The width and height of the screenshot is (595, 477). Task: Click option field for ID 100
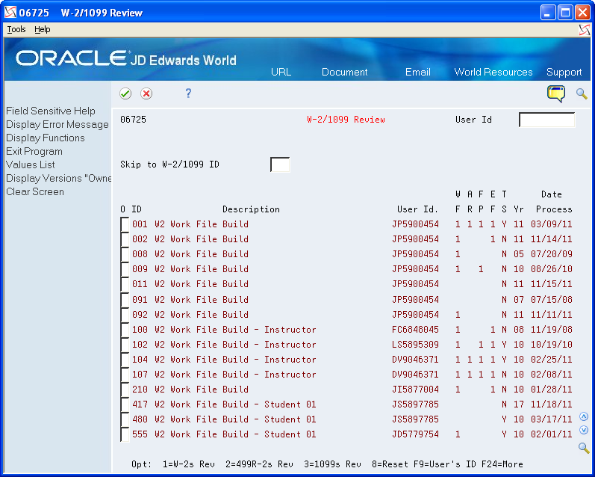(125, 330)
